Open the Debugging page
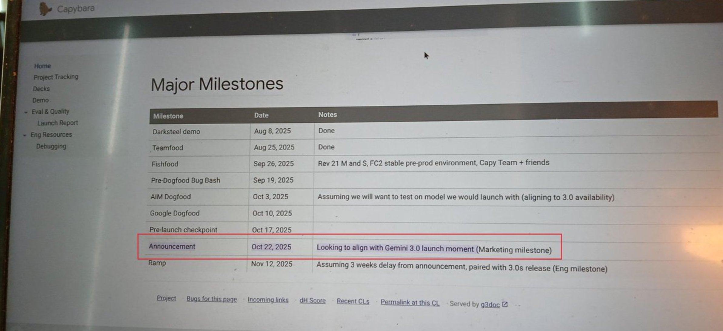This screenshot has width=723, height=331. coord(51,146)
